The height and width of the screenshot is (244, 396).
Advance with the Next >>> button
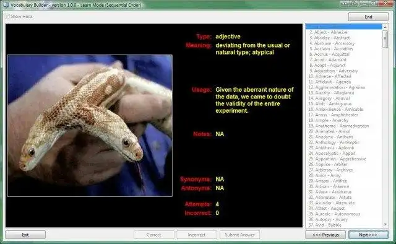368,235
